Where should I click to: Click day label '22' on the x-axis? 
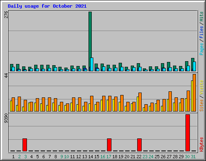[x=139, y=157]
